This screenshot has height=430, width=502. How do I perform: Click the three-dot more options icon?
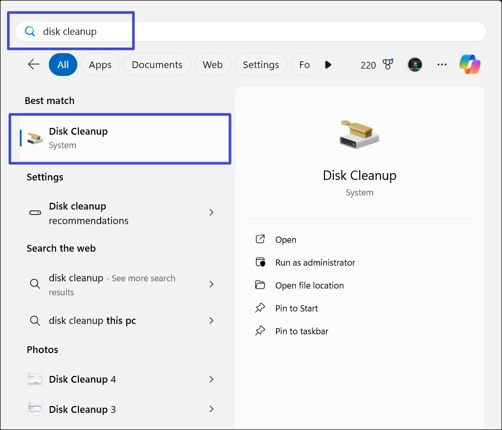pos(442,64)
